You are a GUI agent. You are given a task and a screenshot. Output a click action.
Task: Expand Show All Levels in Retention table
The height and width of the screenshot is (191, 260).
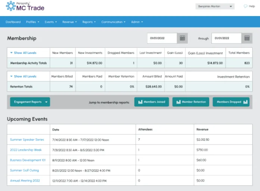(23, 76)
